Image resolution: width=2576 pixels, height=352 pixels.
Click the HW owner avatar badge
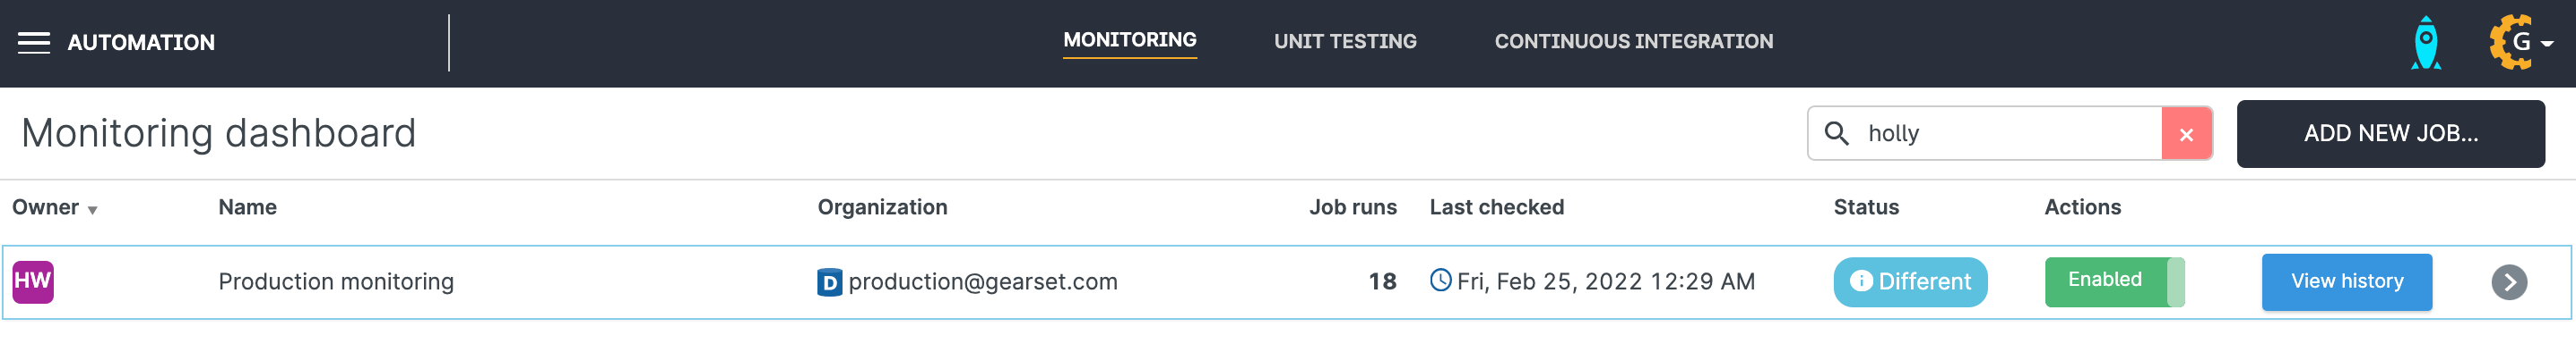click(33, 281)
